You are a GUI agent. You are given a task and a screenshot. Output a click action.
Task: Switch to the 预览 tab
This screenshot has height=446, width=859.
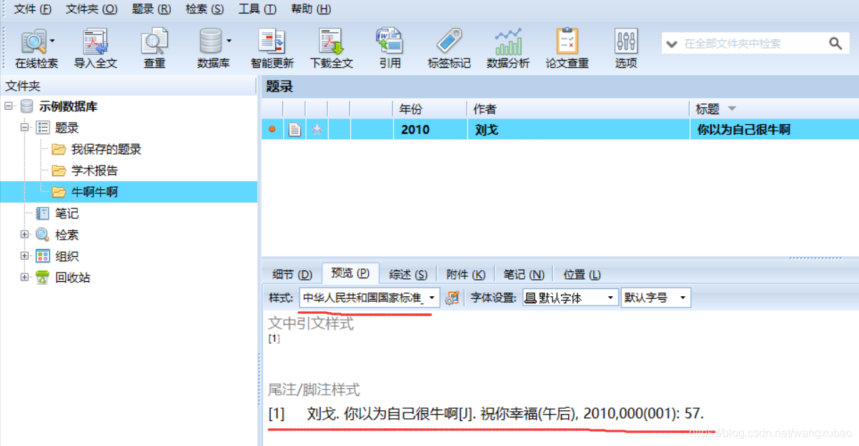click(x=350, y=273)
